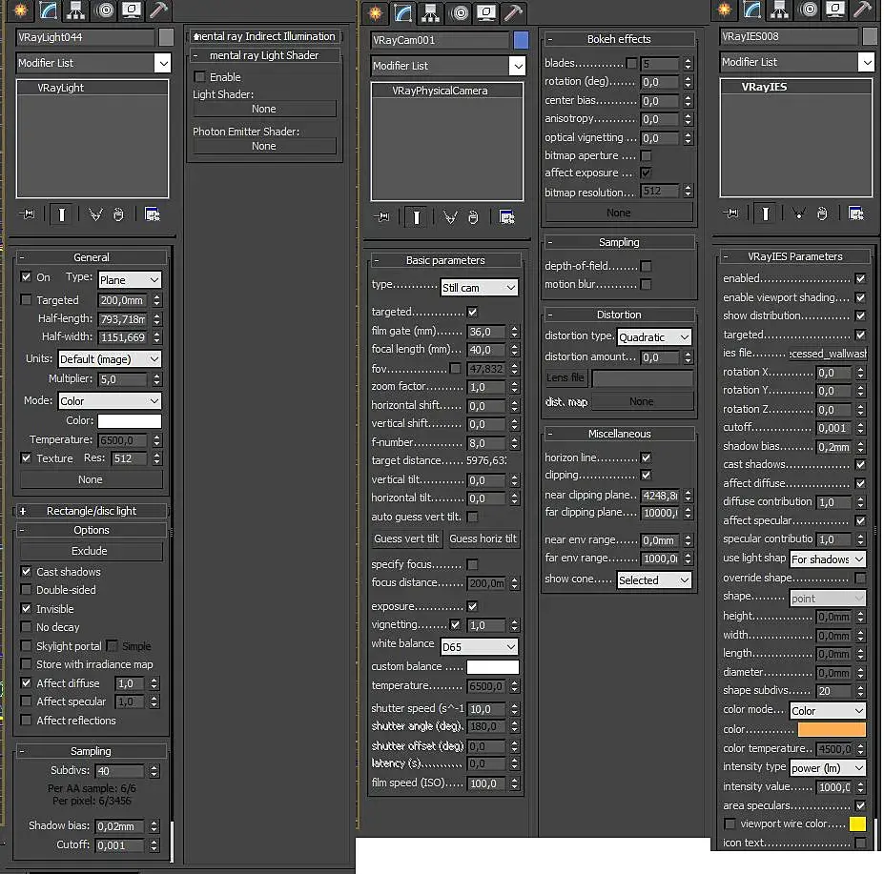
Task: Open show cone dropdown showing Selected
Action: click(654, 579)
